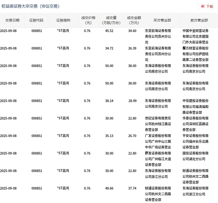Click the 34.72 volume value
218x203 pixels.
109,48
